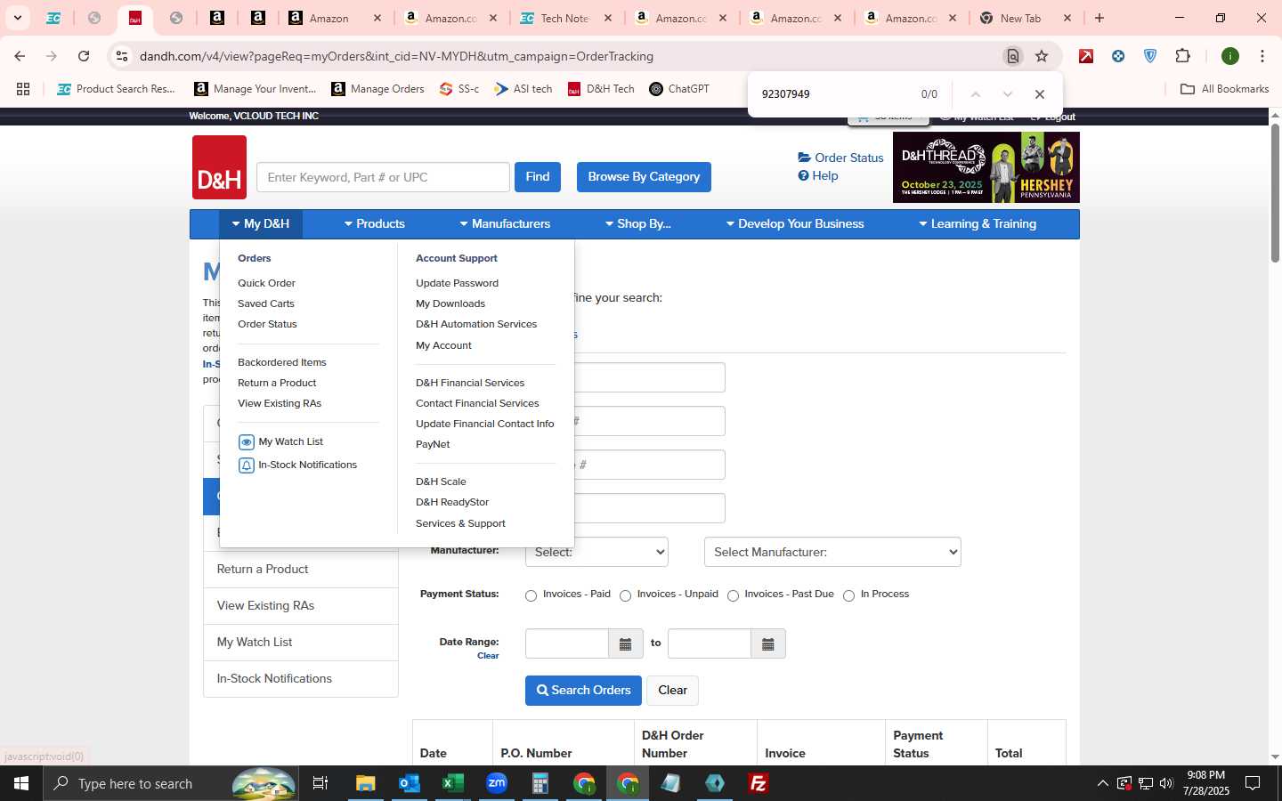This screenshot has width=1282, height=801.
Task: Expand the Learning & Training menu
Action: point(978,224)
